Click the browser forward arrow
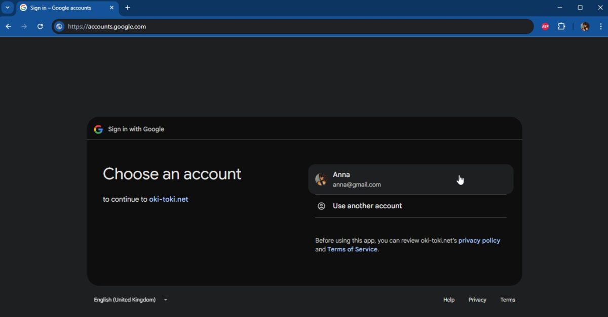This screenshot has width=608, height=317. [x=24, y=26]
